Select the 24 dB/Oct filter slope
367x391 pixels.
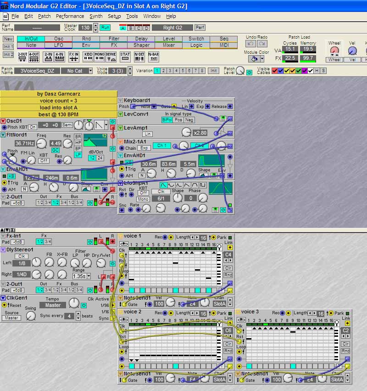100,158
